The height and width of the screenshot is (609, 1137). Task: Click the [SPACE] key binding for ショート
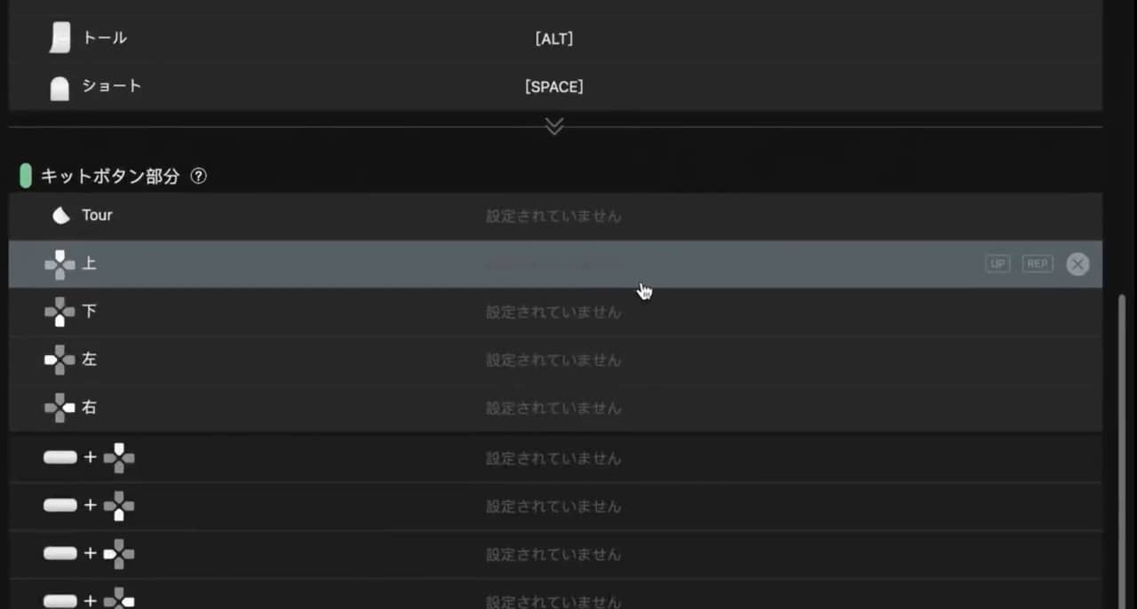coord(553,87)
